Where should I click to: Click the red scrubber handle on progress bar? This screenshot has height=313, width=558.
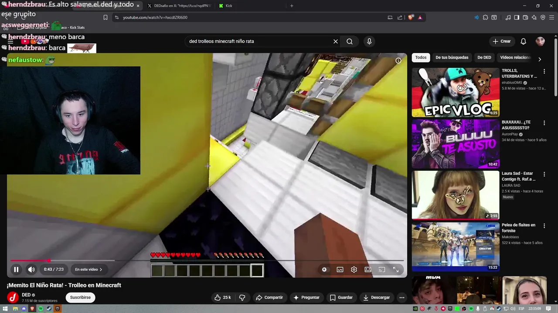pos(49,261)
